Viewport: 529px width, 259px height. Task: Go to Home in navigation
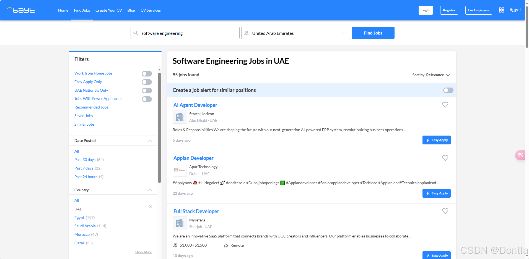(x=63, y=10)
